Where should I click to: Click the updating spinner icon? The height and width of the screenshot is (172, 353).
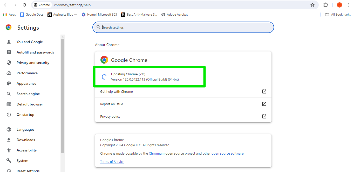point(104,77)
